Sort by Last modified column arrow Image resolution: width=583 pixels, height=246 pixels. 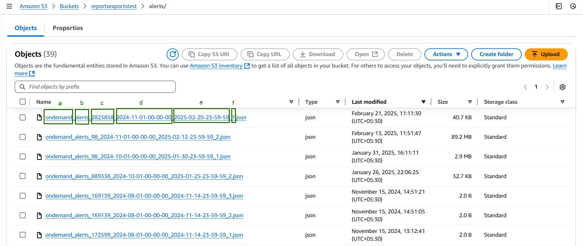click(x=423, y=102)
